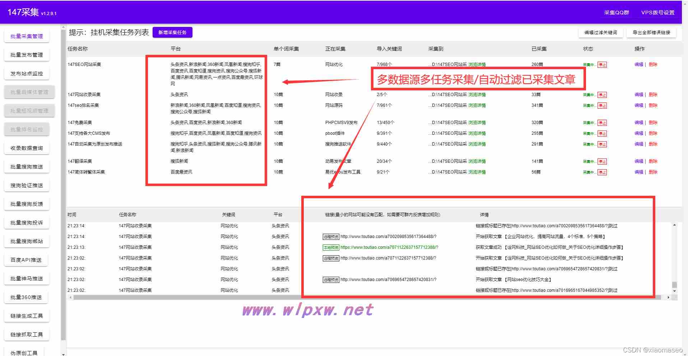This screenshot has height=356, width=688.
Task: Select 搜狗验证推送 in the sidebar
Action: (x=27, y=185)
